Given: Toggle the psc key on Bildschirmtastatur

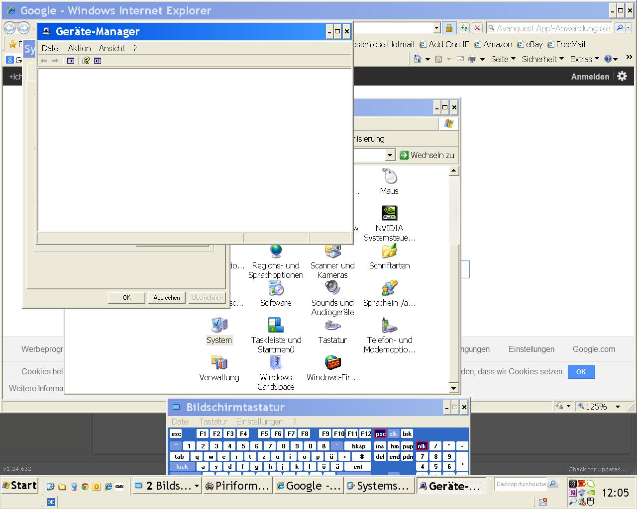Looking at the screenshot, I should pos(380,434).
